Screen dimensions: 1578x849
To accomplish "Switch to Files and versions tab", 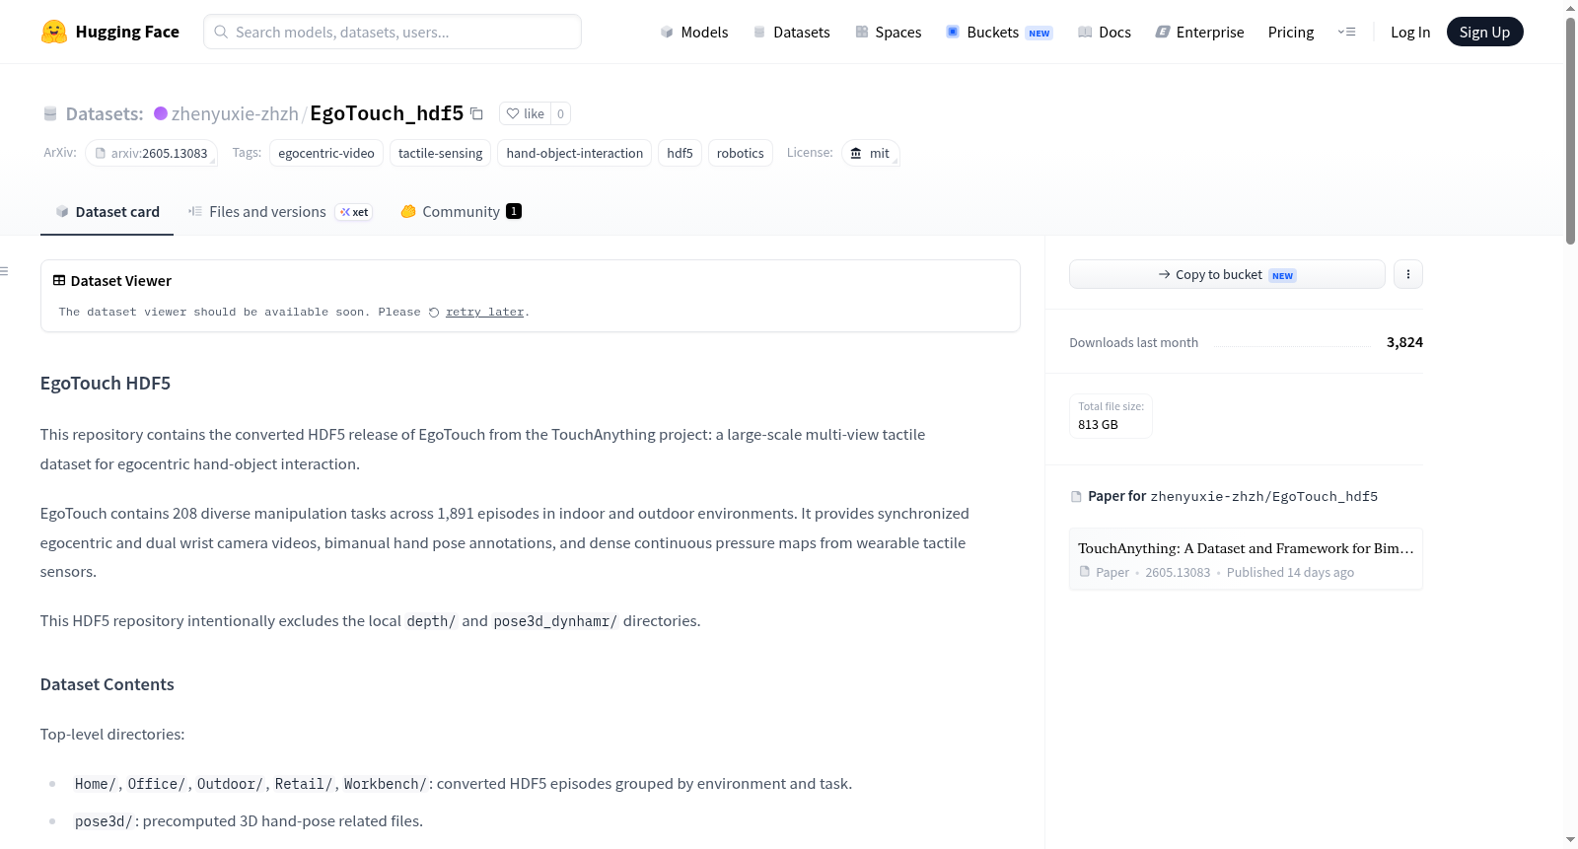I will coord(279,211).
